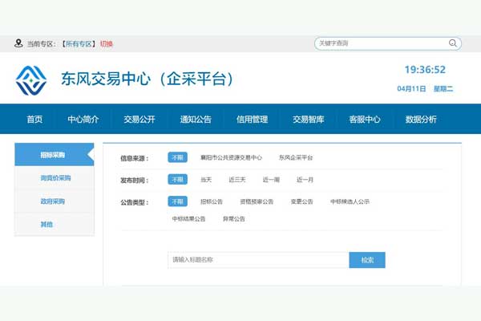The width and height of the screenshot is (481, 321).
Task: Filter announcement type to 中标结果公告
Action: pyautogui.click(x=188, y=219)
